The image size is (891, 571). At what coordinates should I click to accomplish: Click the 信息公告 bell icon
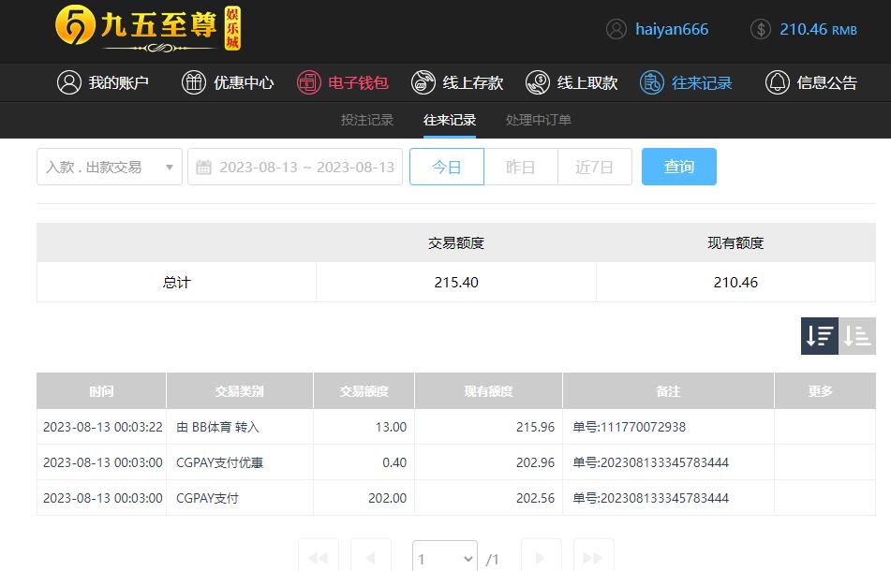(778, 82)
